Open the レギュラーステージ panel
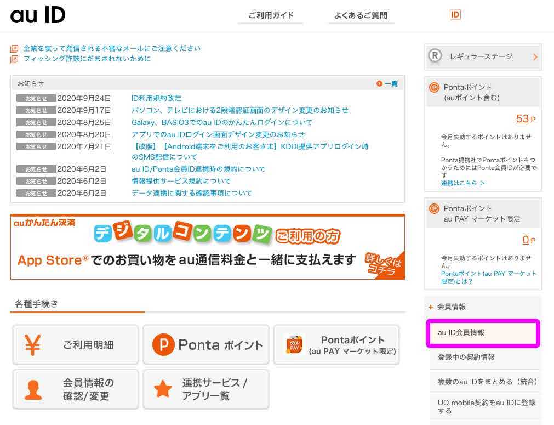This screenshot has height=425, width=554. [x=483, y=56]
